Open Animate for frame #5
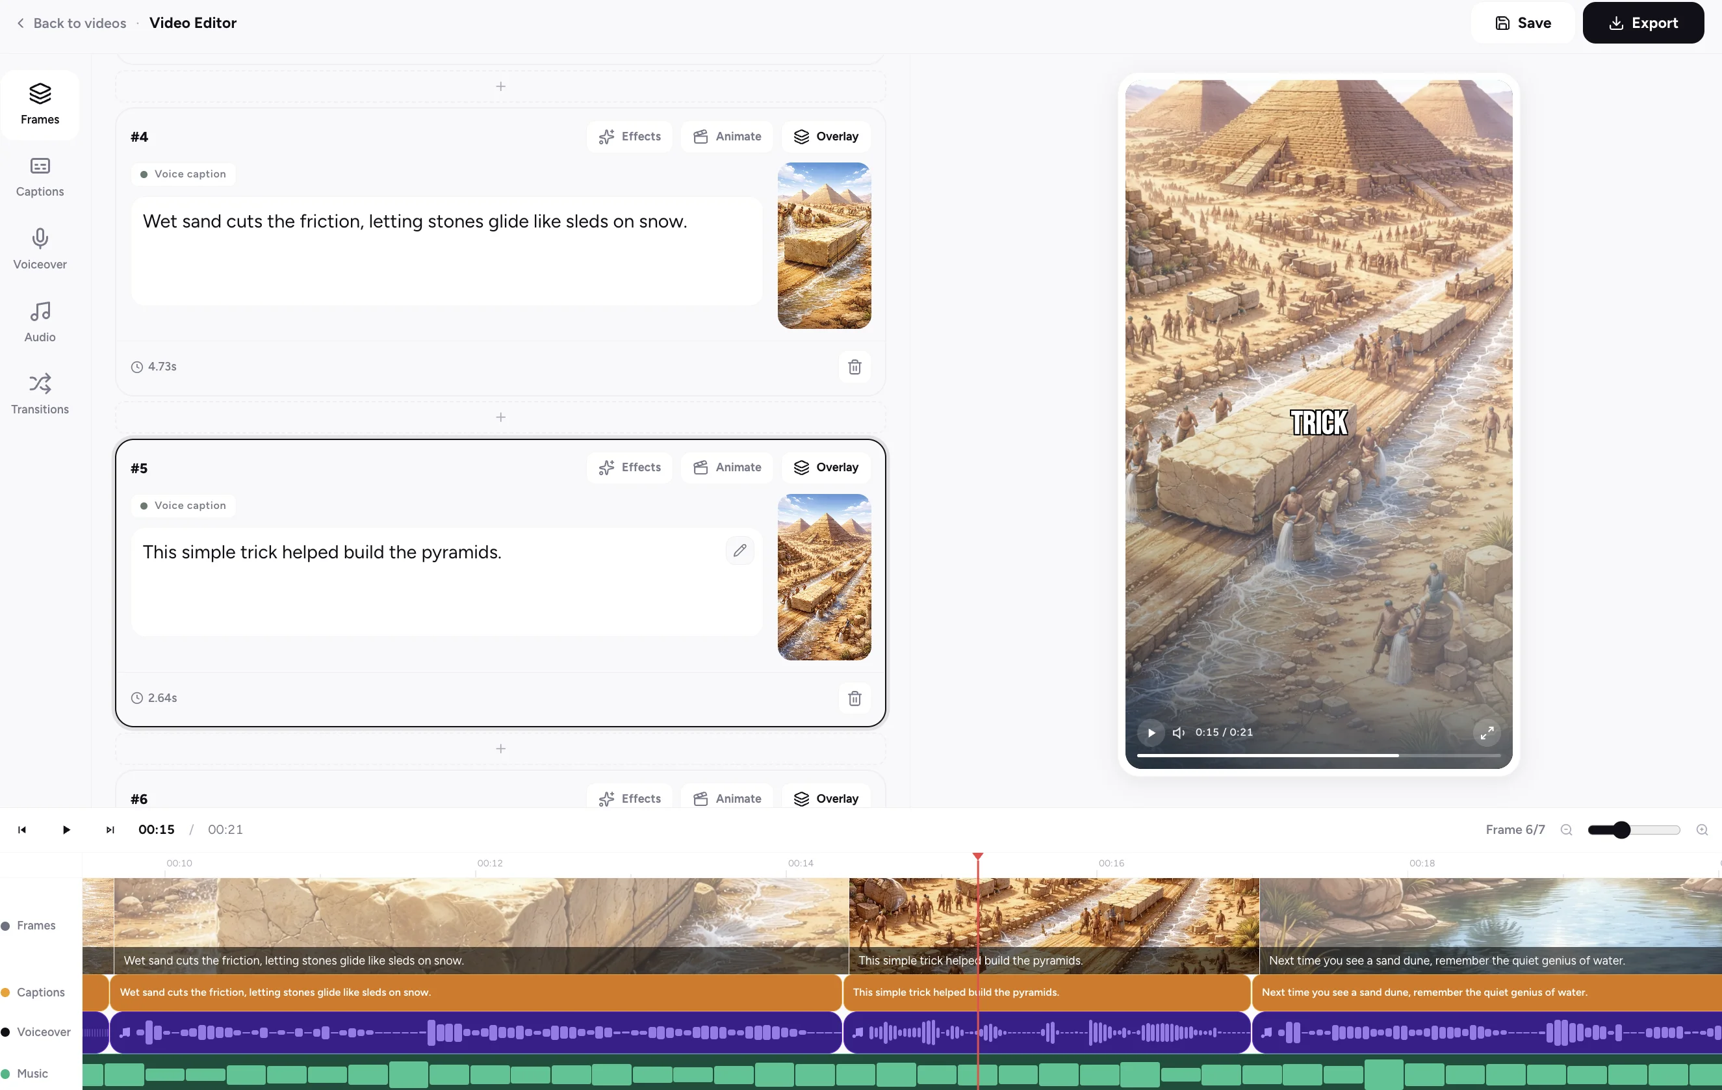 726,468
